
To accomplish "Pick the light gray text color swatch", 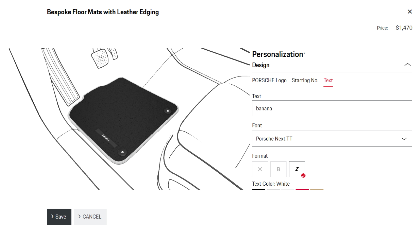I will (273, 190).
